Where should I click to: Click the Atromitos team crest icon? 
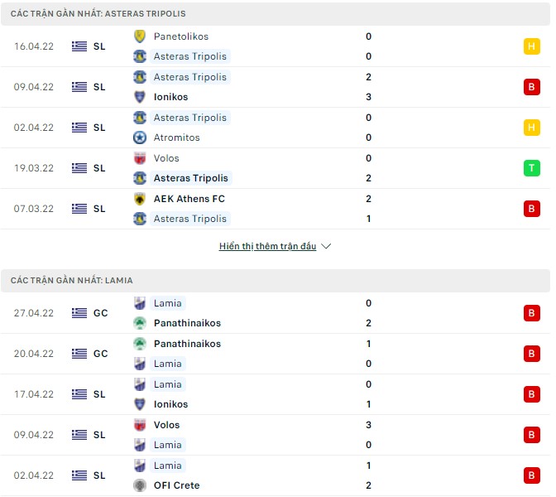point(140,138)
